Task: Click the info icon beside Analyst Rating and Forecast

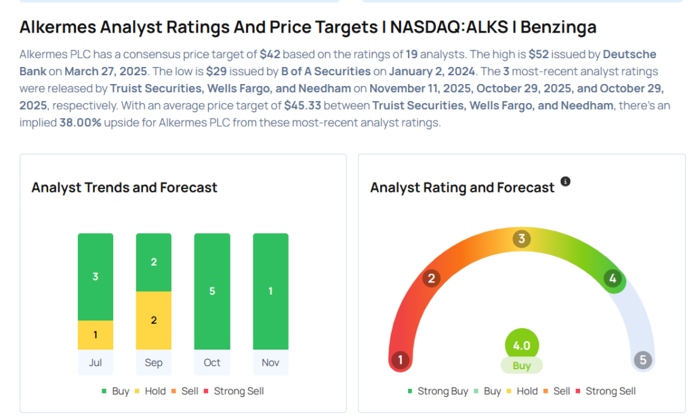Action: 565,182
